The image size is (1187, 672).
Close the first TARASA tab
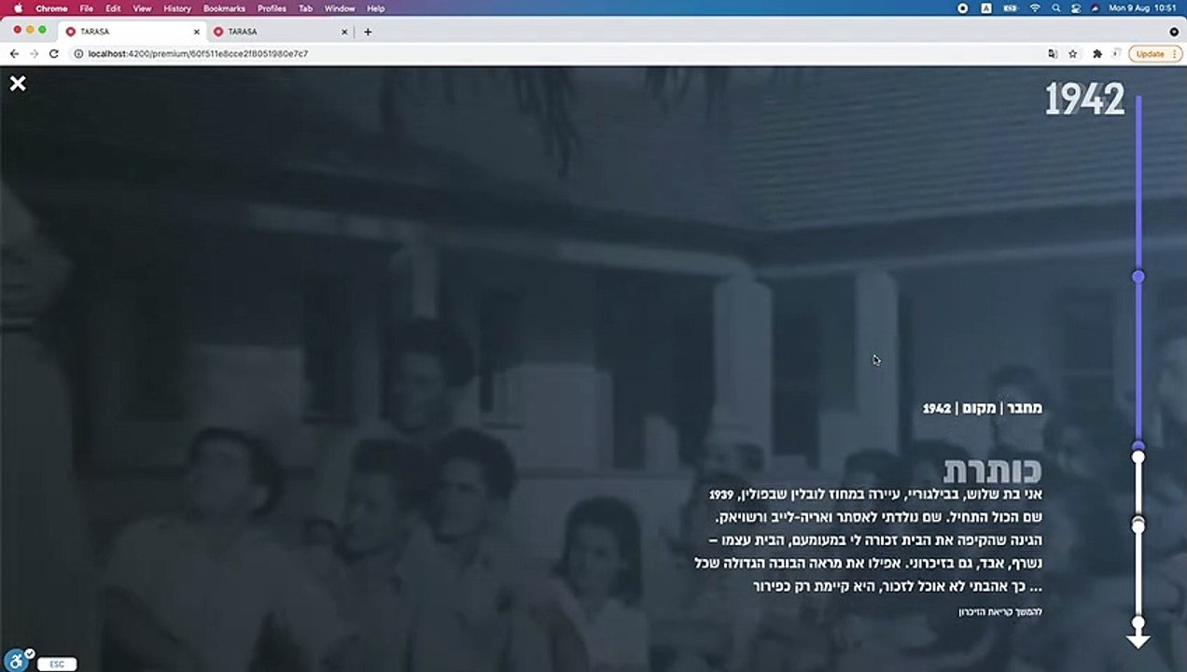tap(196, 32)
